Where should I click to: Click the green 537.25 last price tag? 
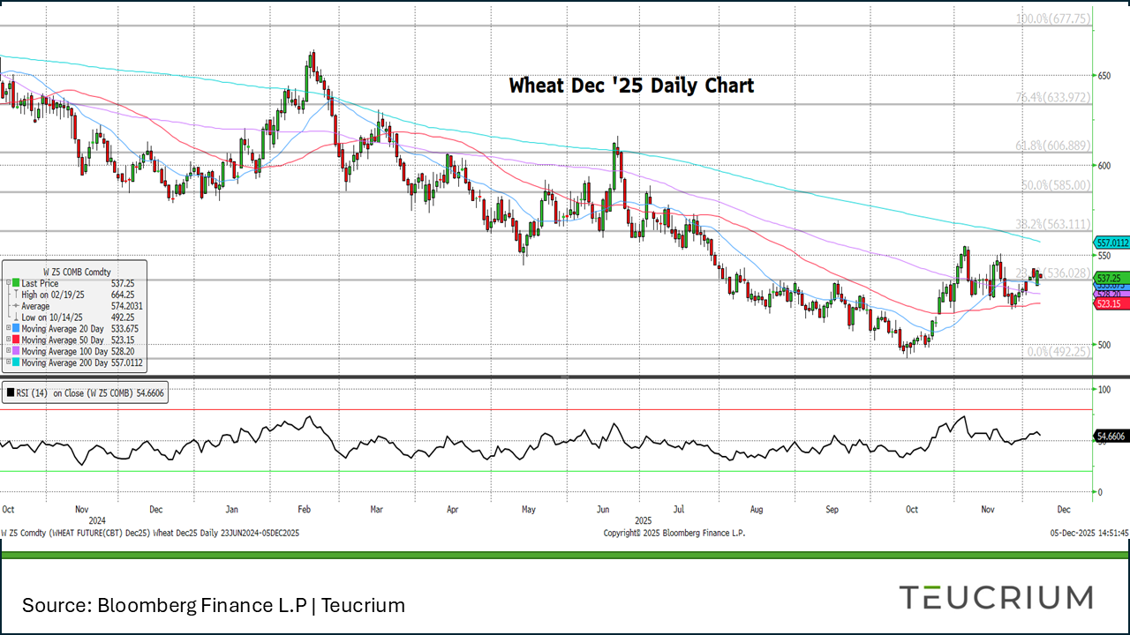1110,277
